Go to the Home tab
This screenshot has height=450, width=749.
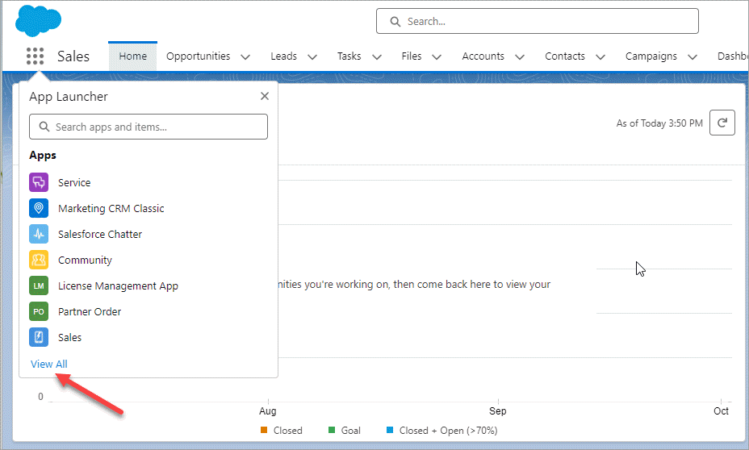(x=133, y=56)
